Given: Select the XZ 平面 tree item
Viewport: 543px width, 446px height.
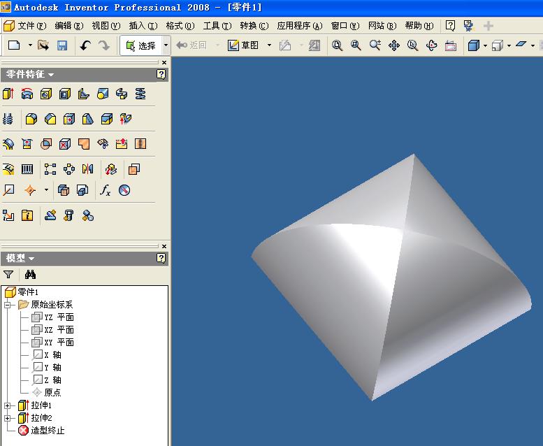Looking at the screenshot, I should point(52,329).
